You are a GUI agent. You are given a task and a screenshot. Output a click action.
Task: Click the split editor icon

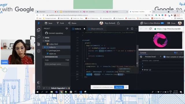click(x=132, y=29)
